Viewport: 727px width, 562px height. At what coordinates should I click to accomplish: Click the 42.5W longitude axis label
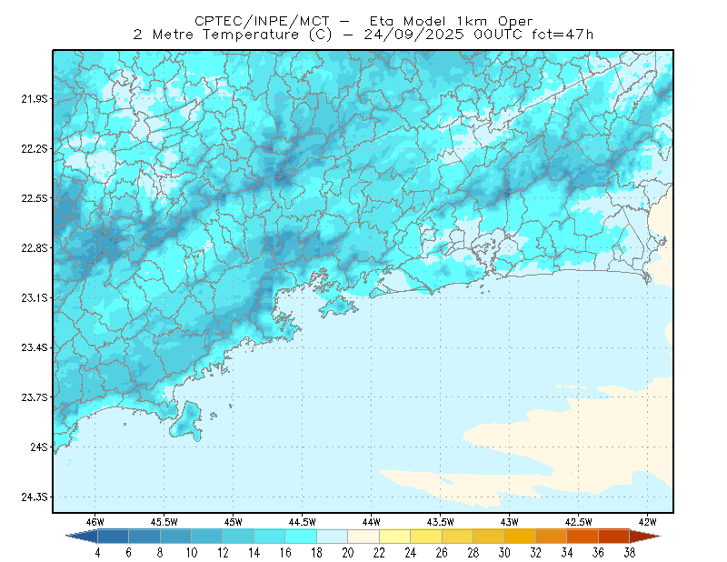point(579,522)
